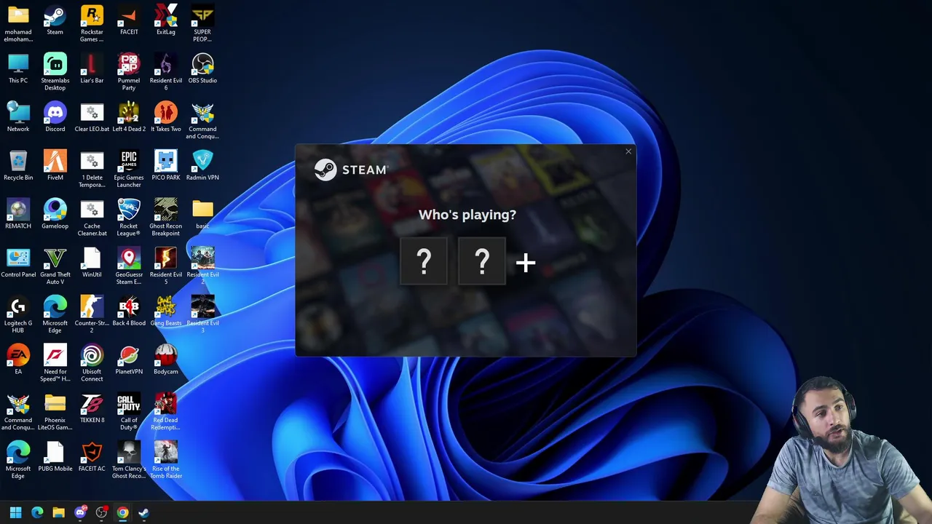The height and width of the screenshot is (524, 932).
Task: Switch to Google Chrome on the taskbar
Action: pos(122,512)
